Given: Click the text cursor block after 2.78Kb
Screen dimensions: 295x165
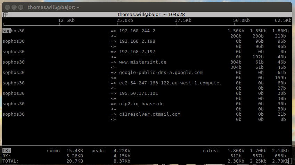Looking at the screenshot, I should point(290,161).
